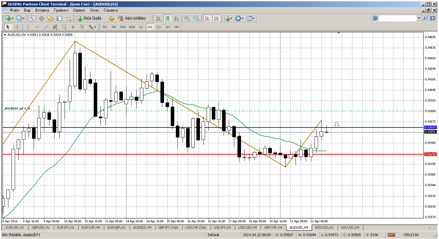
Task: Toggle the Terminal panel icon
Action: pyautogui.click(x=59, y=18)
